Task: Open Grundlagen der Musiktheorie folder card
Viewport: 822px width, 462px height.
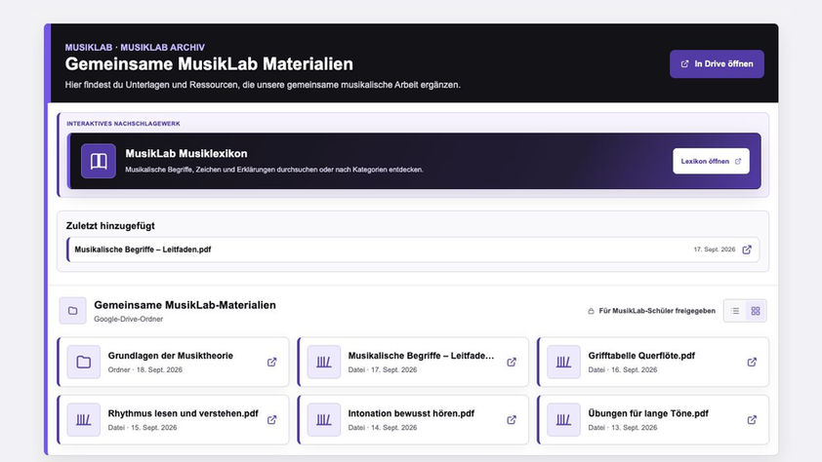Action: [x=173, y=362]
